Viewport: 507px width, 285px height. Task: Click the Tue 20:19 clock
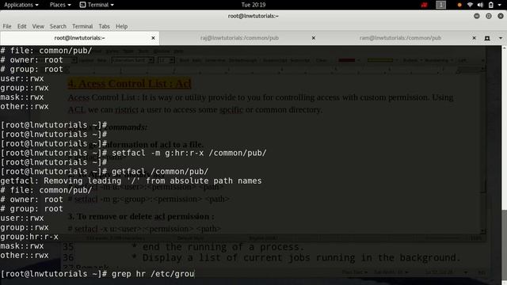[x=253, y=5]
